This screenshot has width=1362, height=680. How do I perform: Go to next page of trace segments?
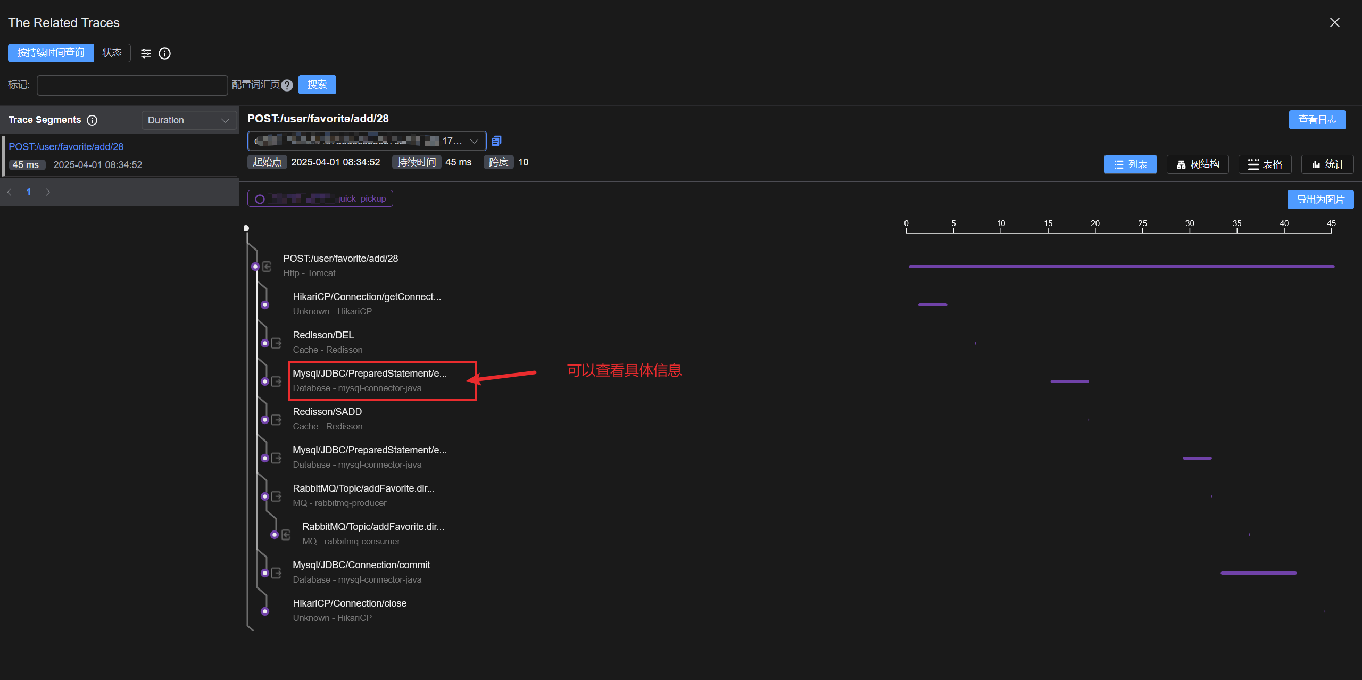48,192
